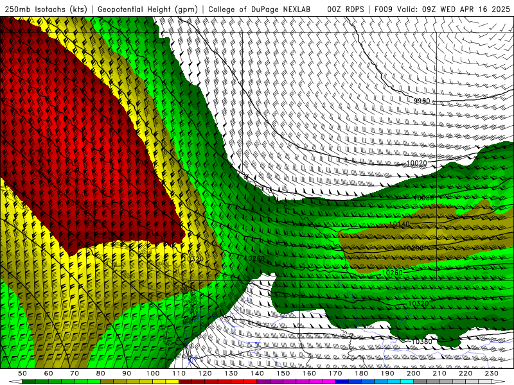514x385 pixels.
Task: Click the bright yellow 105–110 kts legend swatch
Action: [x=172, y=382]
